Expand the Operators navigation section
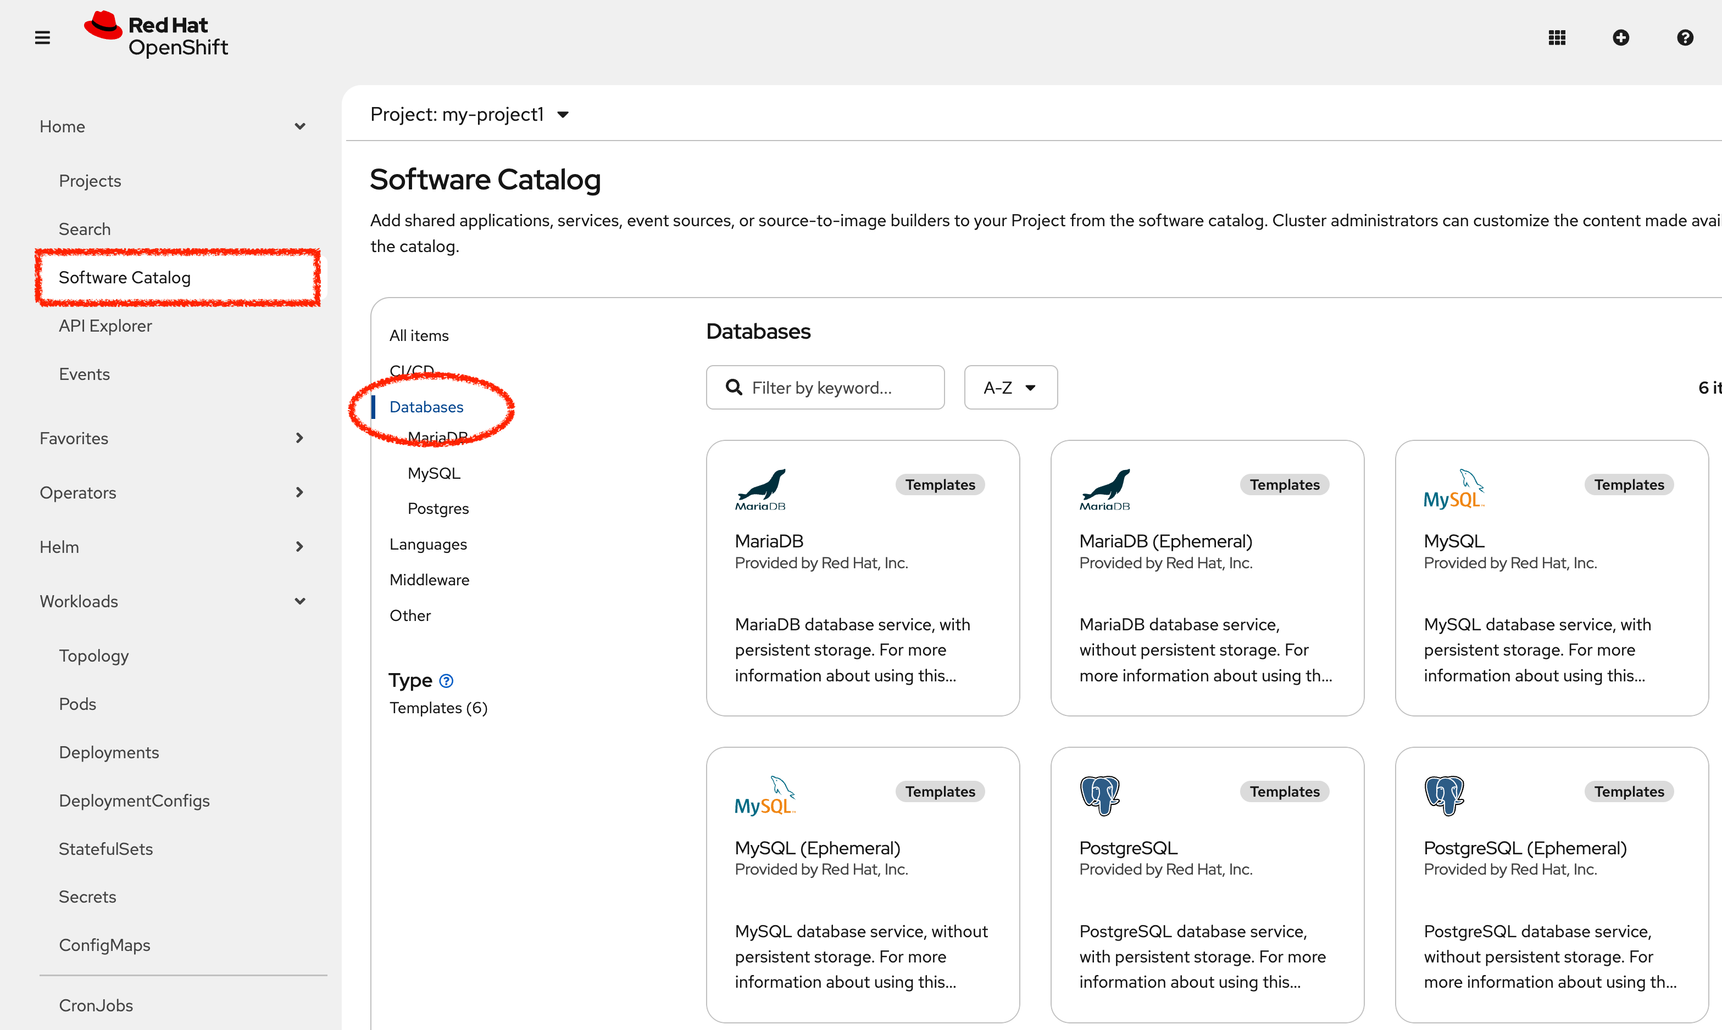The height and width of the screenshot is (1030, 1722). click(x=173, y=492)
